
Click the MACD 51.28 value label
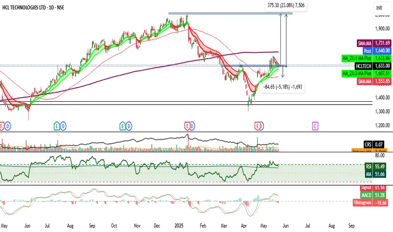click(x=374, y=195)
